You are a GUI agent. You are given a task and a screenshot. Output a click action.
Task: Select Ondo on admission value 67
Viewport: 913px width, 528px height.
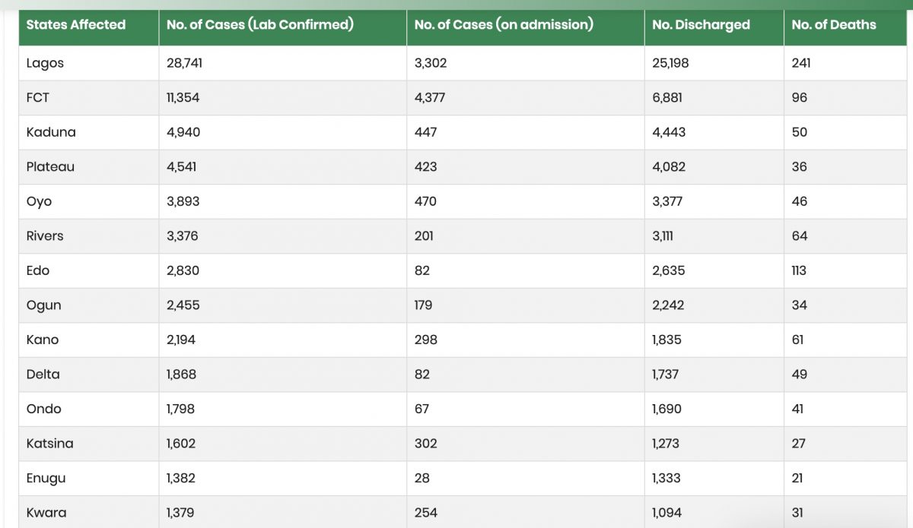click(x=422, y=409)
